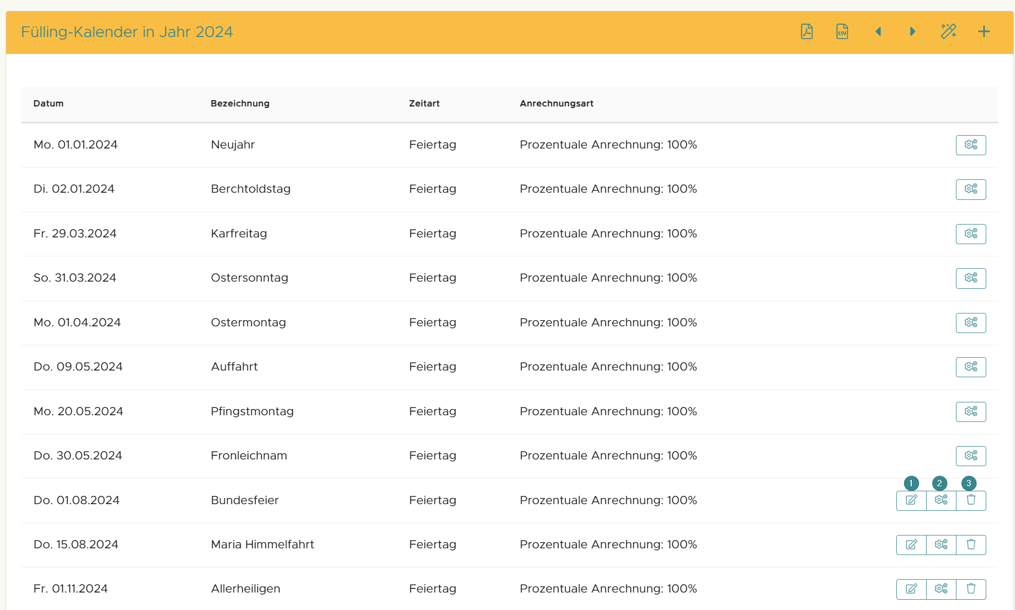Edit the Bundesfeier entry

coord(911,500)
